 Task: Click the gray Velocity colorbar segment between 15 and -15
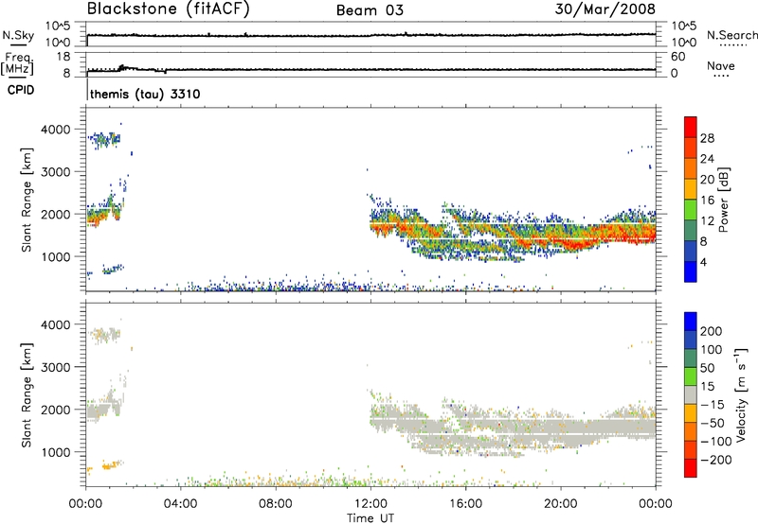pos(691,394)
